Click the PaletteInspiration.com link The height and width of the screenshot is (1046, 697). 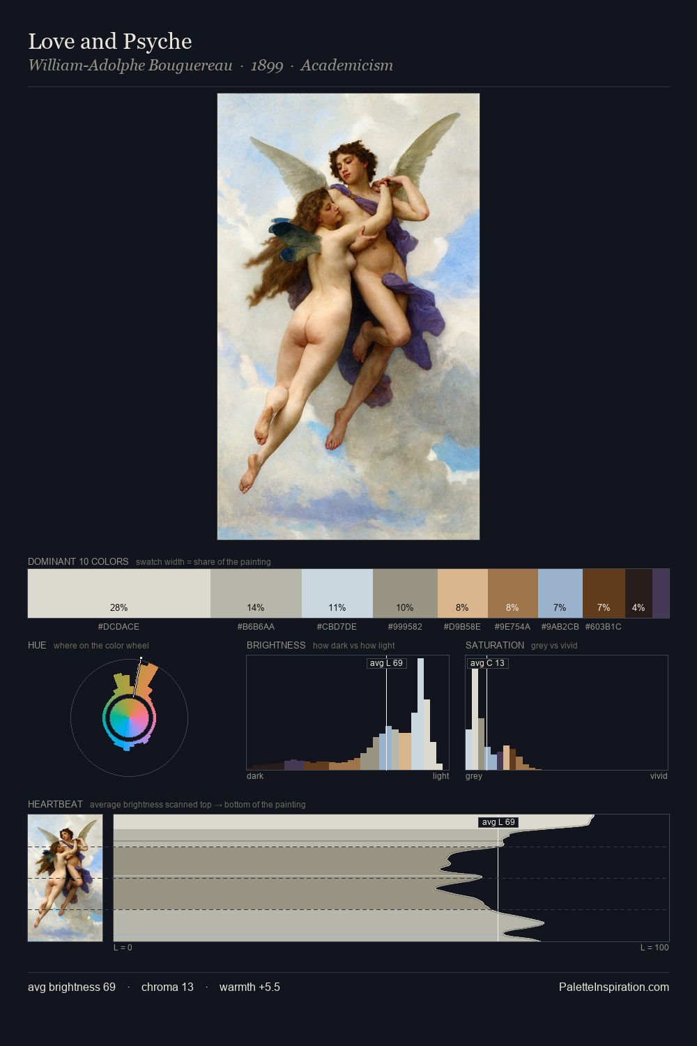[x=614, y=987]
